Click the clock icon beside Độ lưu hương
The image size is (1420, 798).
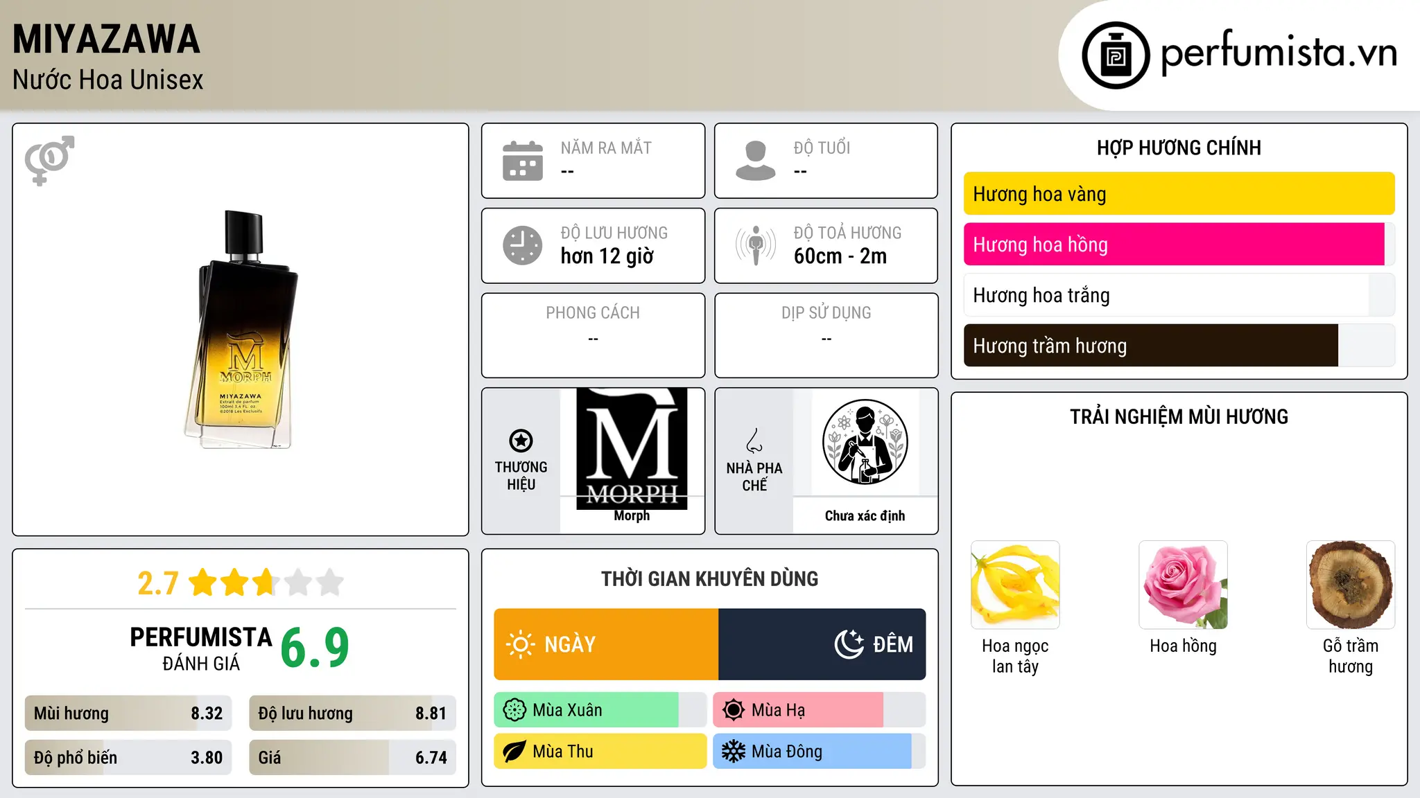(523, 245)
